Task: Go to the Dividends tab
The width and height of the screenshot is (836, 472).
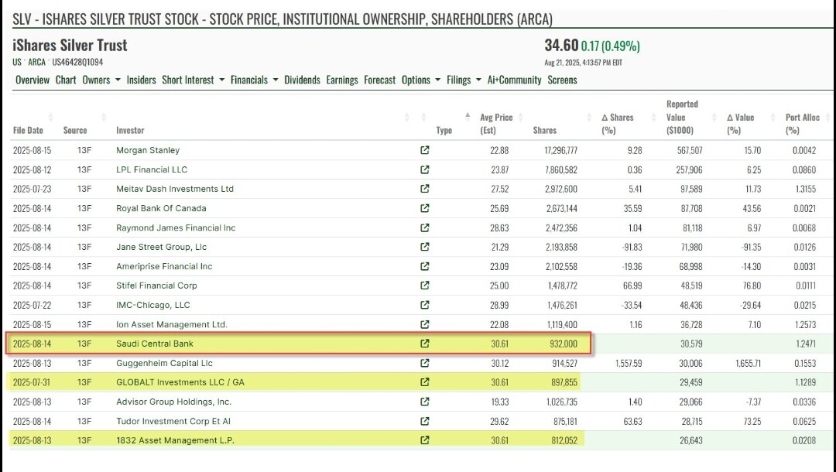Action: [302, 80]
